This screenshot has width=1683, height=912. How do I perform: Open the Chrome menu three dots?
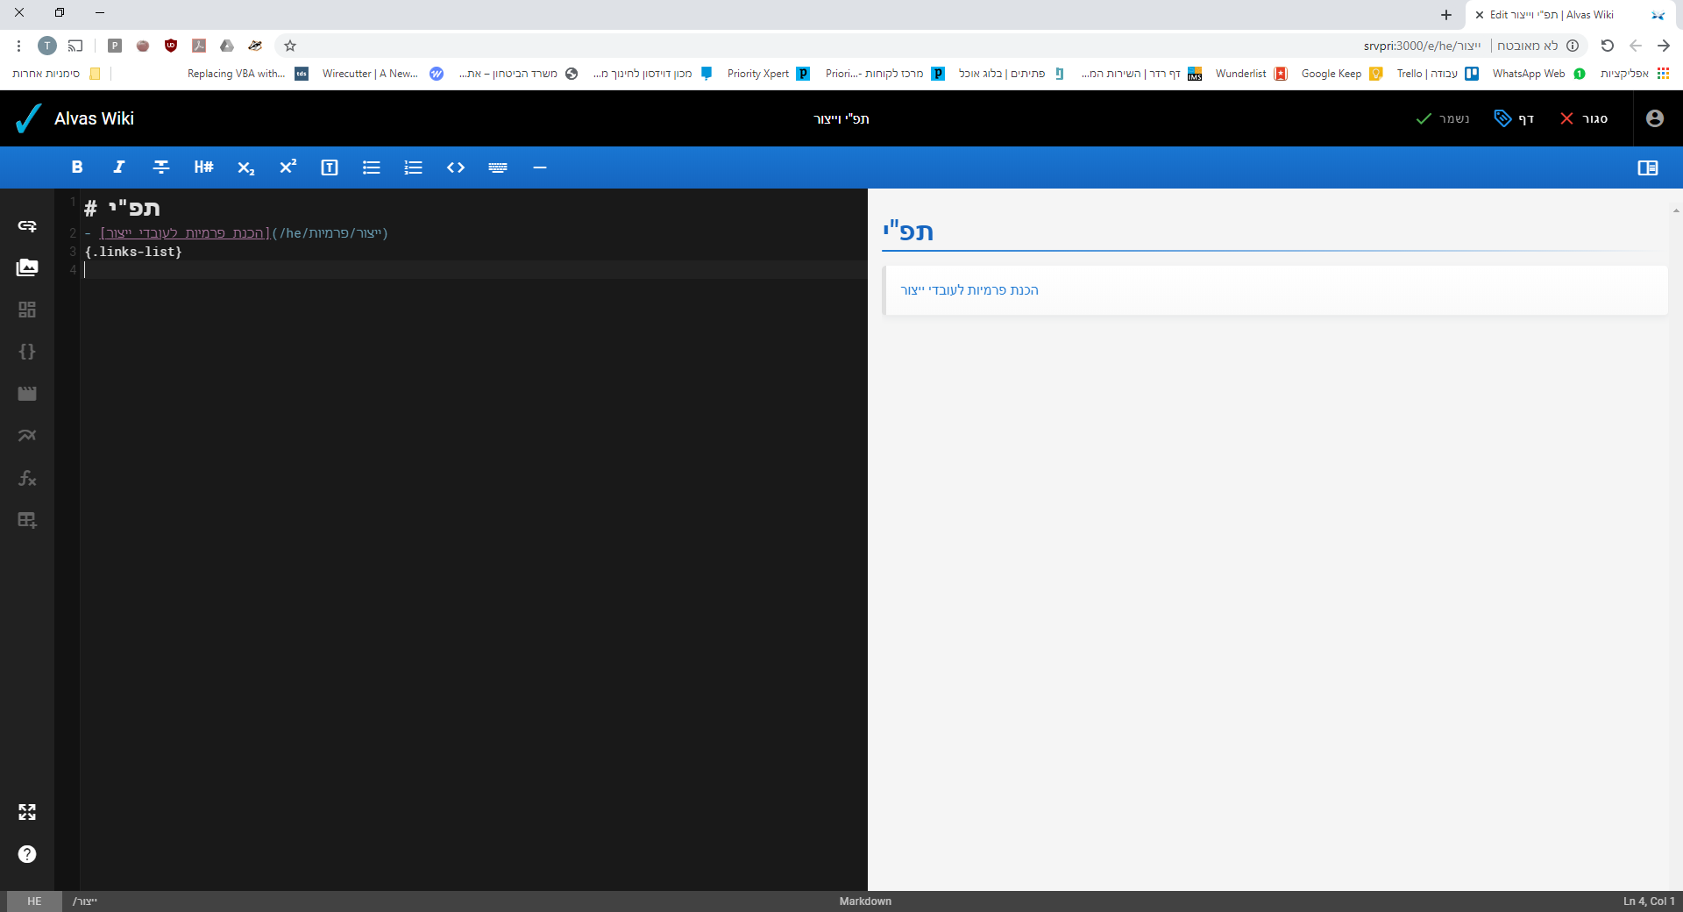pos(18,46)
